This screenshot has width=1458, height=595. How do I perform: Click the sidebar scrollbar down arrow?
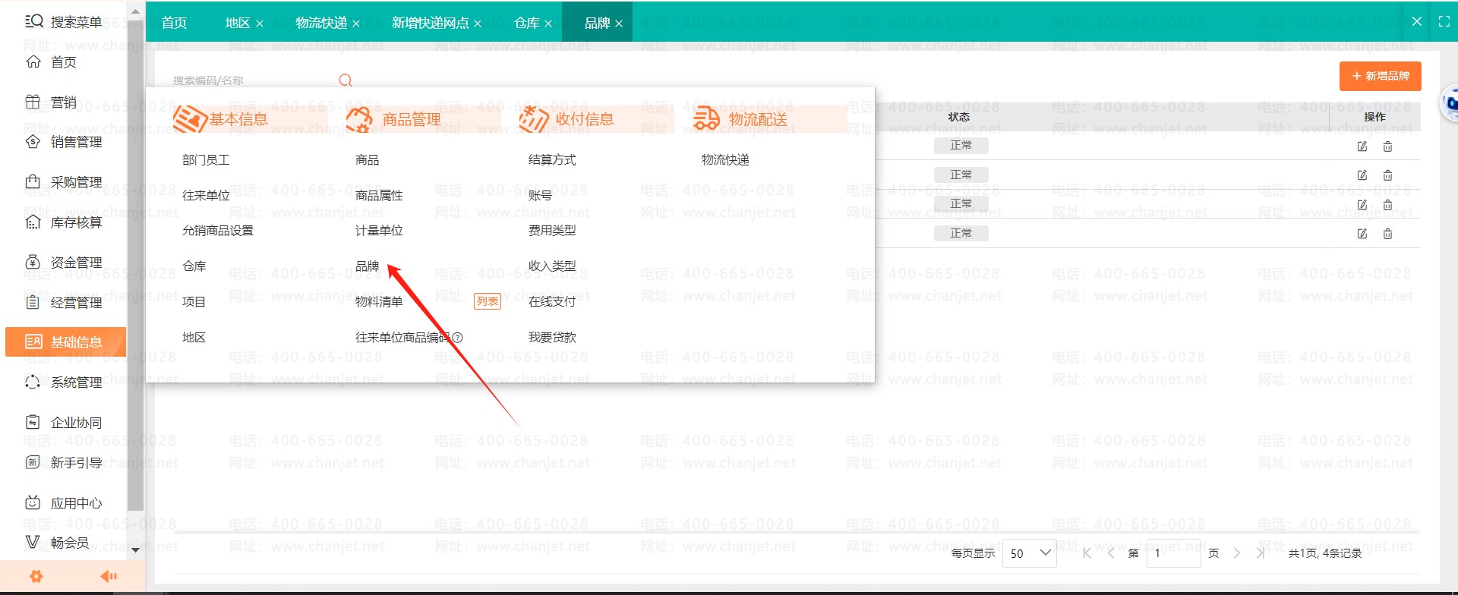click(x=135, y=550)
